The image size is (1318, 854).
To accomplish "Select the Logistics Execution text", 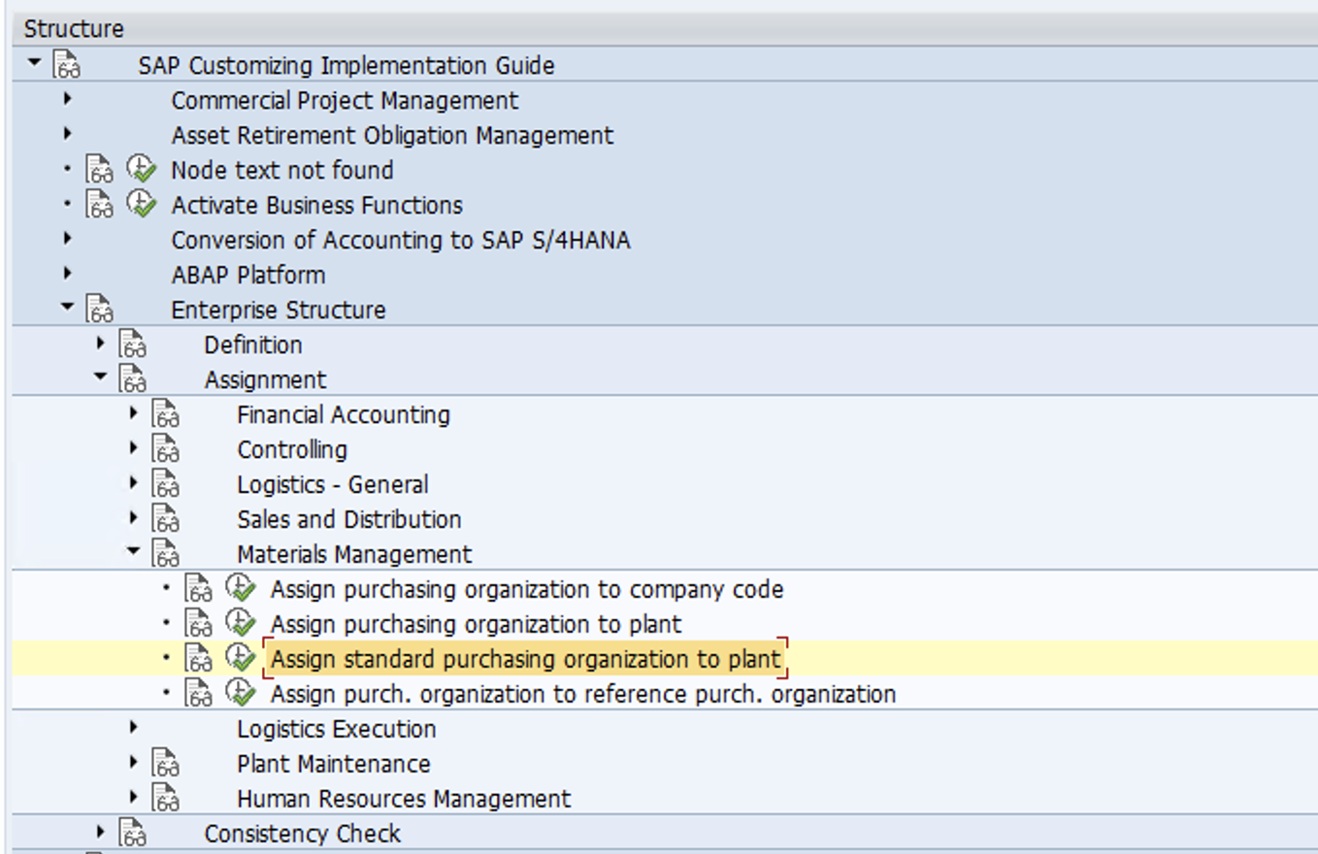I will 337,729.
